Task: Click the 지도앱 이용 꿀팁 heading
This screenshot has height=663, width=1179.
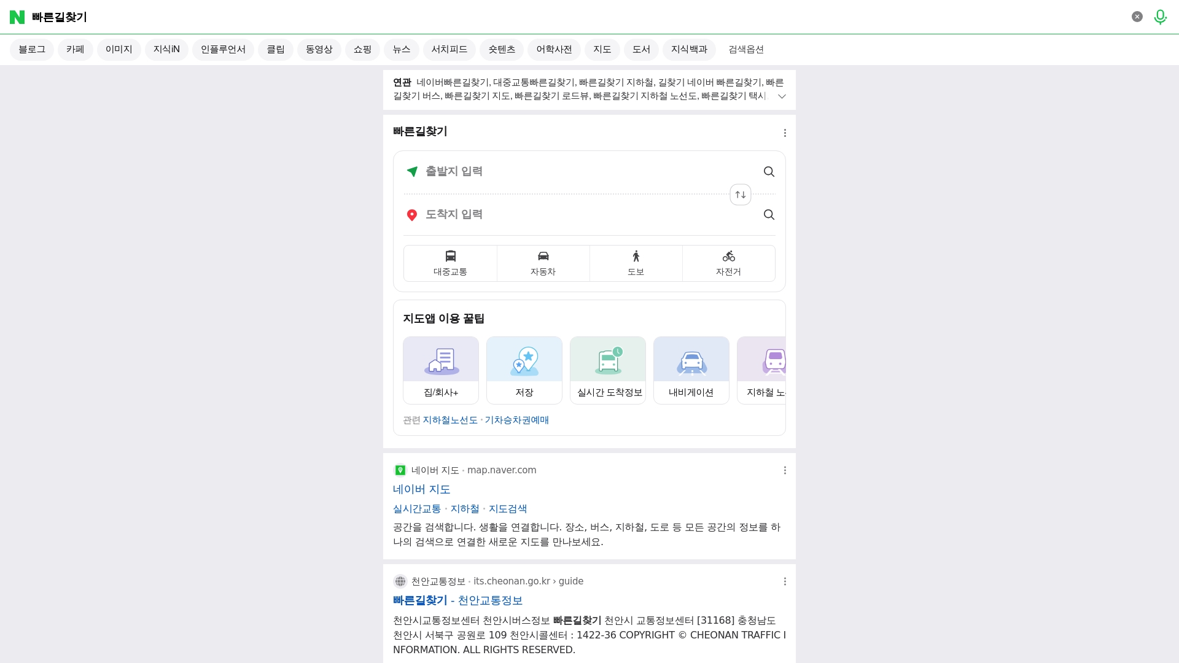Action: point(444,319)
